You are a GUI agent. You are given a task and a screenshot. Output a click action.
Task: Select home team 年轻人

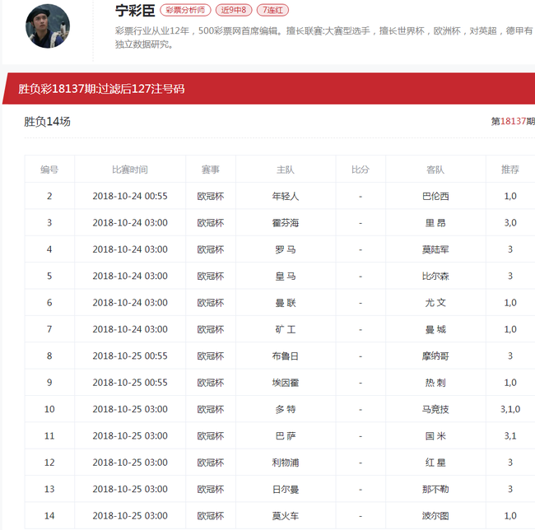click(x=286, y=196)
